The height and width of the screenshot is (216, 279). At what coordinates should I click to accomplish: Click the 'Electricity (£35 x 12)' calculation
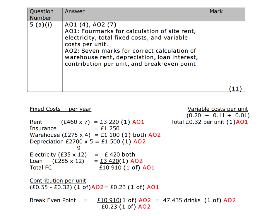58,155
